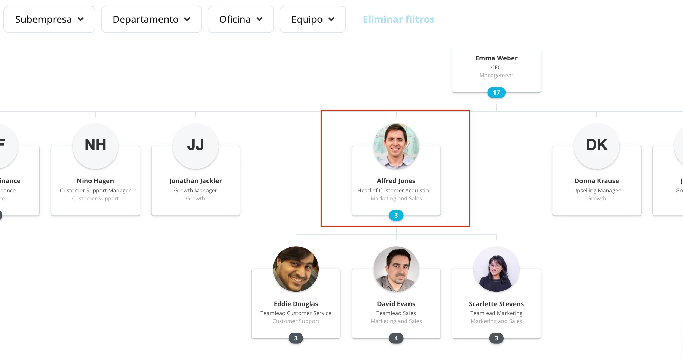Select the name Eddie Douglas
The image size is (683, 360).
(296, 304)
